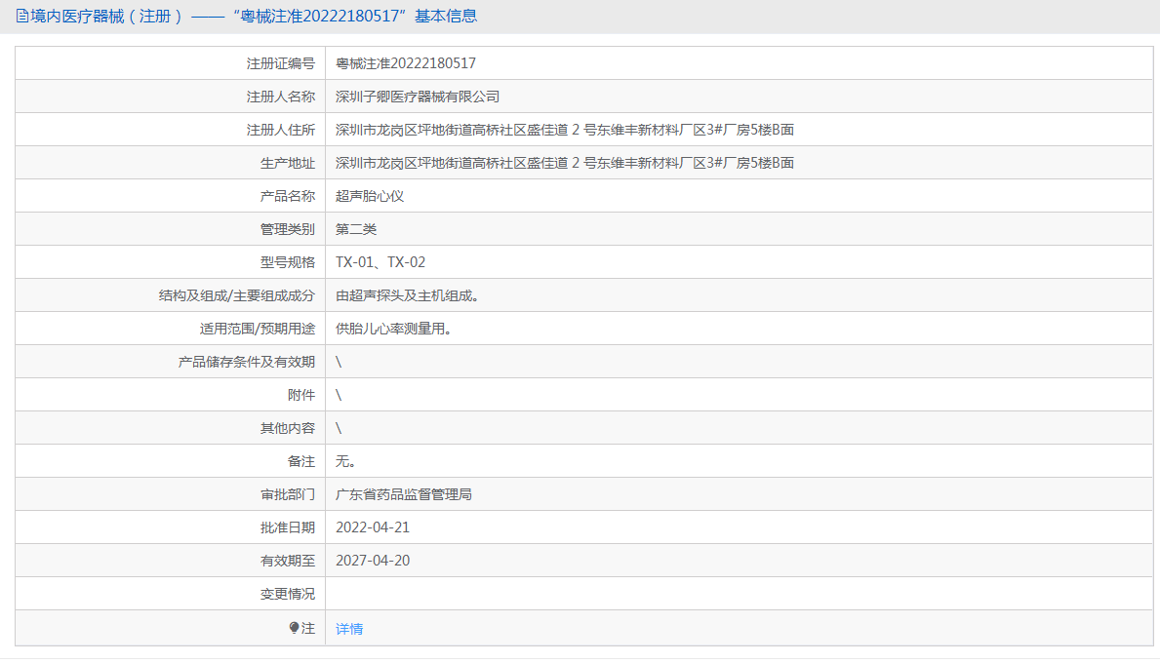Click the 批准日期 label
1160x663 pixels.
point(287,527)
